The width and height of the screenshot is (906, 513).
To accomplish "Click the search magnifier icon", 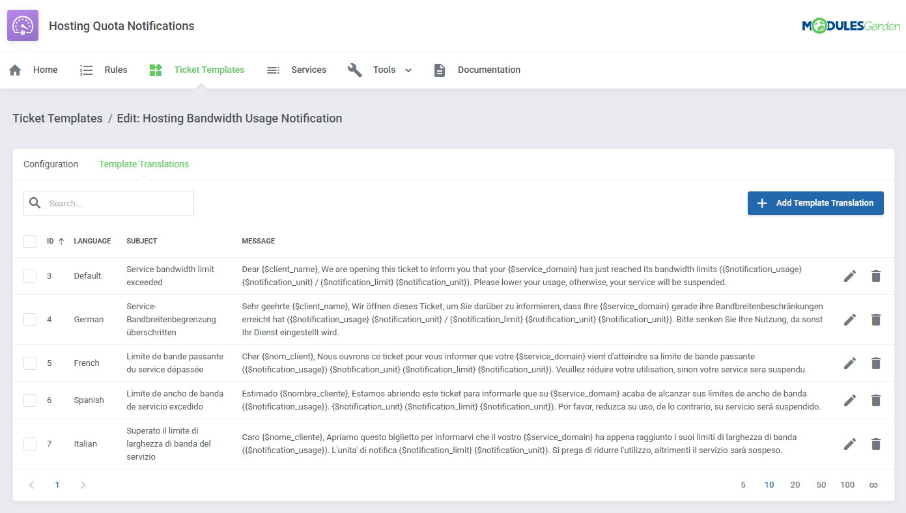I will tap(35, 202).
